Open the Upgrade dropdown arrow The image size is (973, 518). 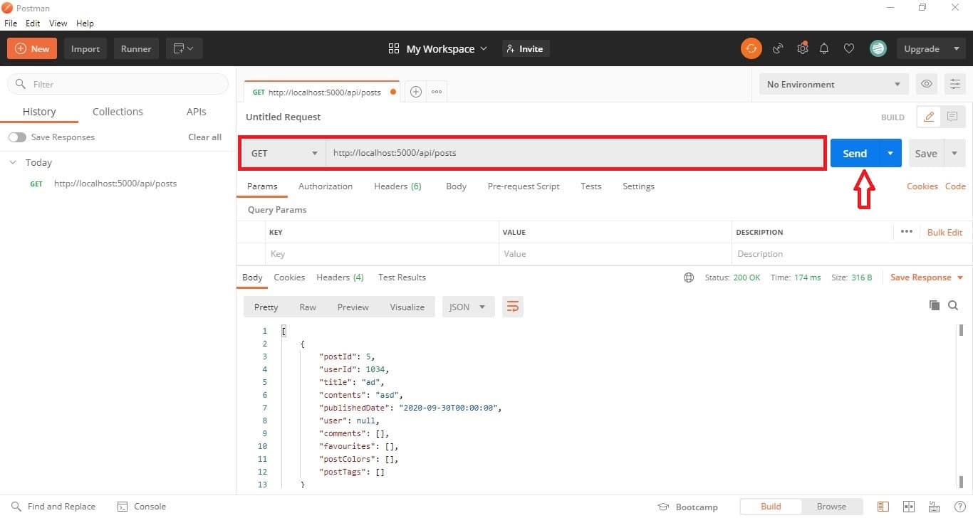[x=956, y=48]
